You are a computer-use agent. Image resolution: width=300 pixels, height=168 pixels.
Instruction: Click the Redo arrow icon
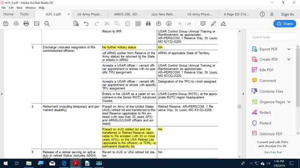click(x=97, y=24)
